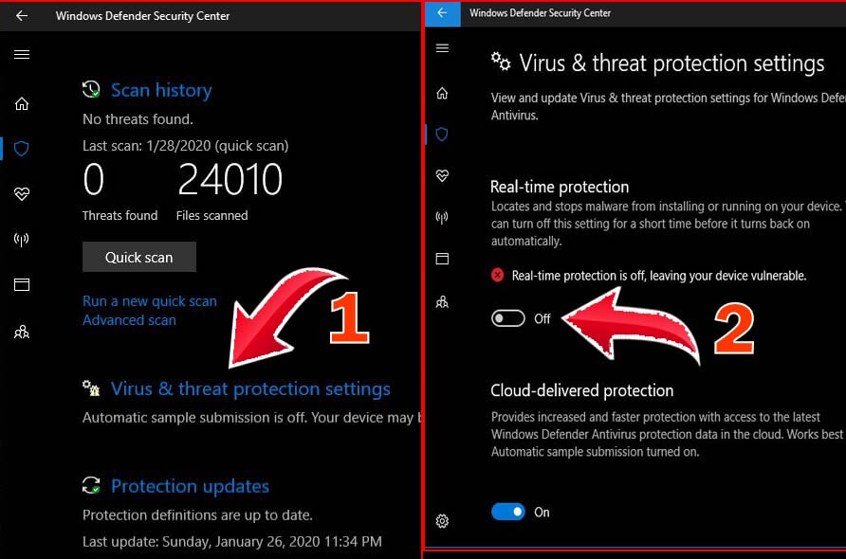This screenshot has width=846, height=559.
Task: Expand the hamburger menu in right window
Action: coord(442,48)
